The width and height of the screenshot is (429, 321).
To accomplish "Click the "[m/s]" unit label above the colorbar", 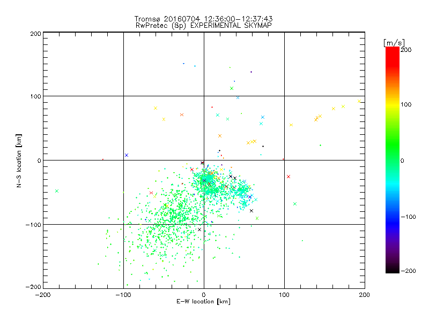I will (x=394, y=43).
